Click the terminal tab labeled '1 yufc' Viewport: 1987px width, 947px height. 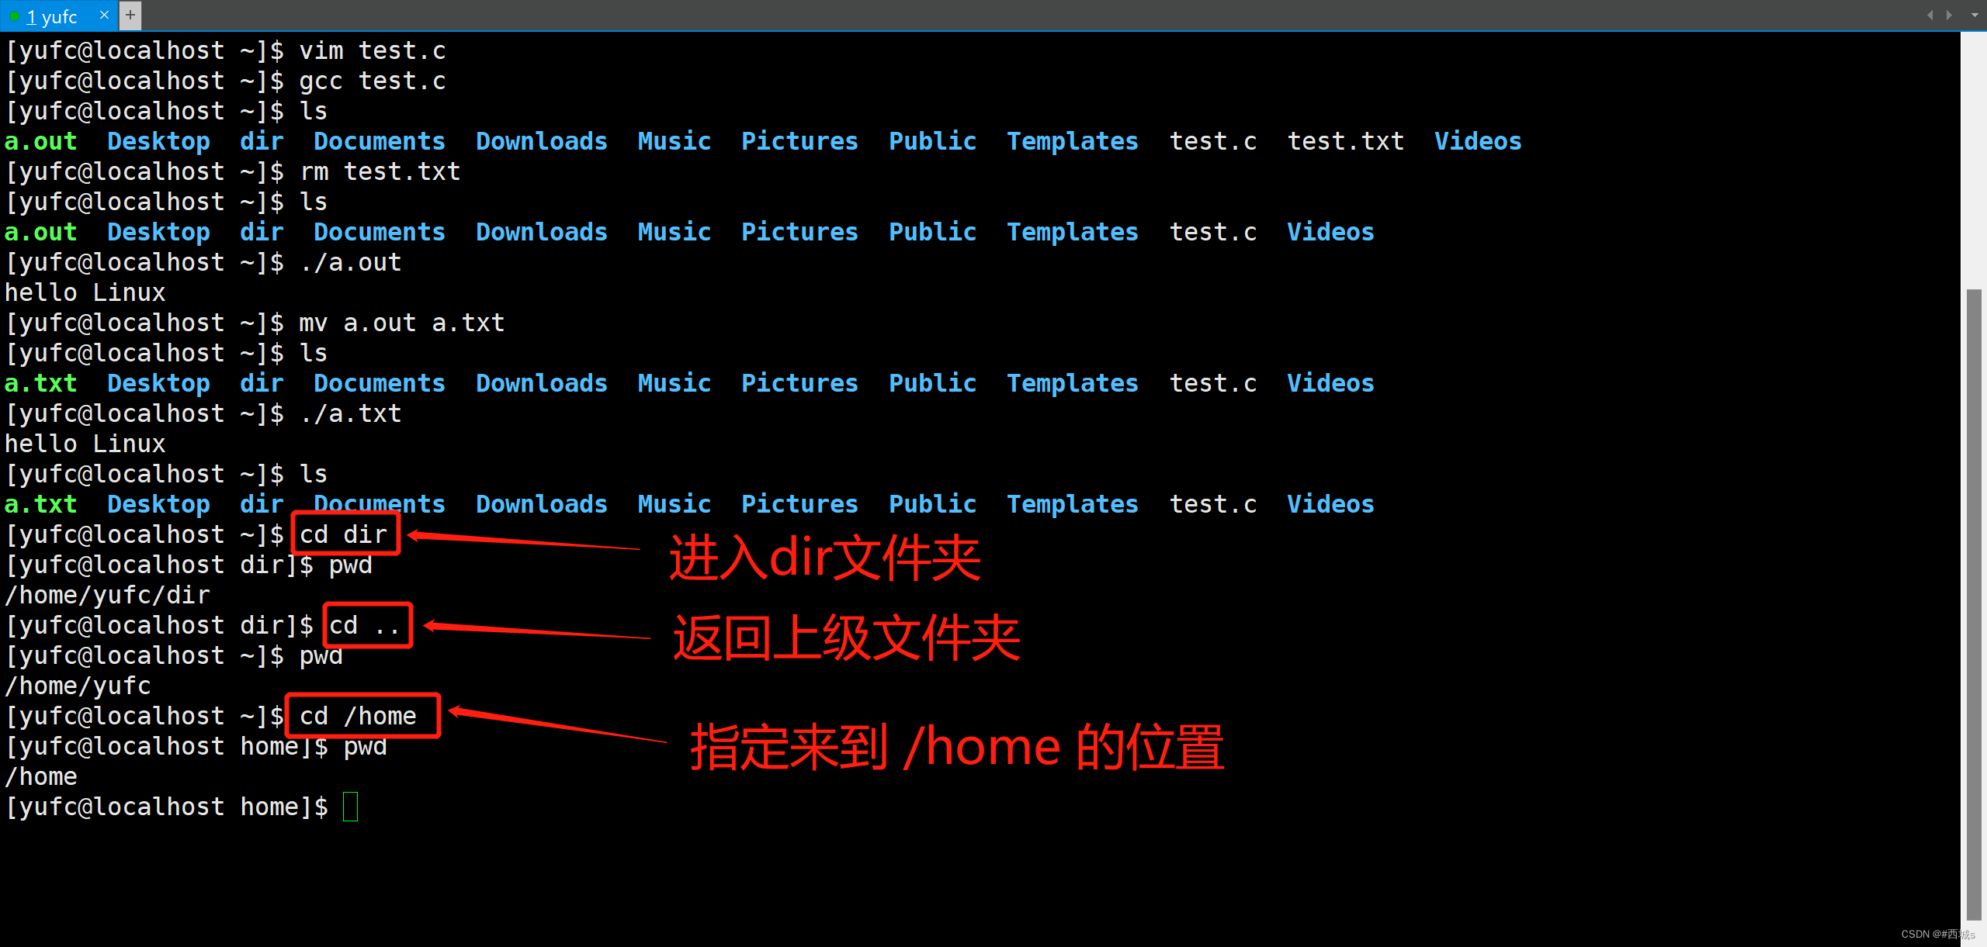(x=50, y=14)
